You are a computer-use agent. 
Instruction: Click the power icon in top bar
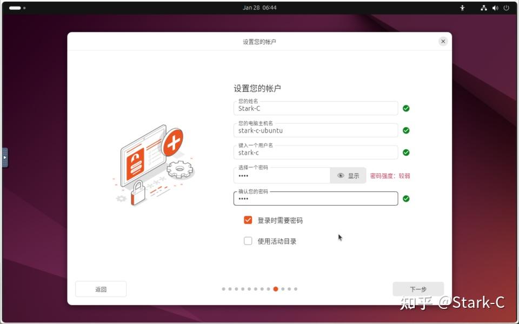pyautogui.click(x=506, y=8)
